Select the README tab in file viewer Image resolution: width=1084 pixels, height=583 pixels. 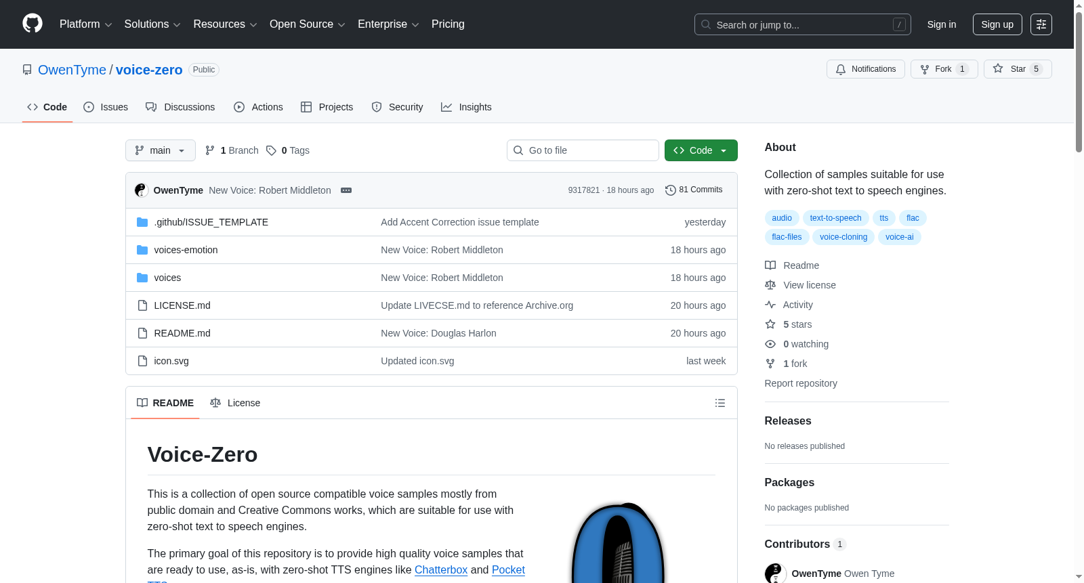(165, 403)
